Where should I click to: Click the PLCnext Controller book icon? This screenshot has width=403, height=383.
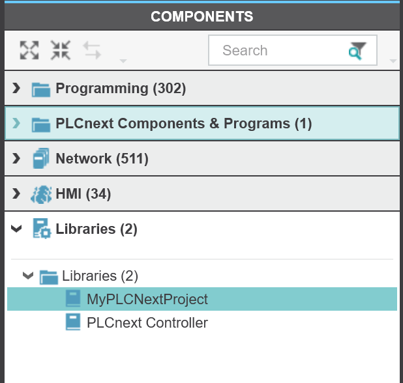coord(73,322)
